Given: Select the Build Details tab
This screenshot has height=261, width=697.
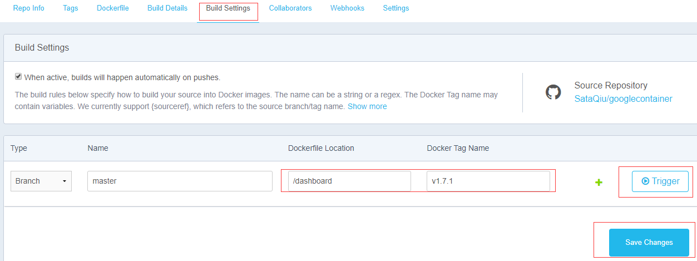Looking at the screenshot, I should 167,8.
